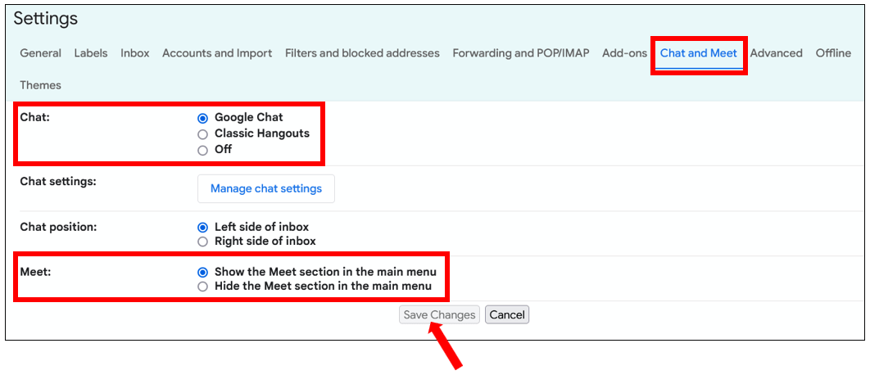Open the Themes tab

click(x=40, y=85)
